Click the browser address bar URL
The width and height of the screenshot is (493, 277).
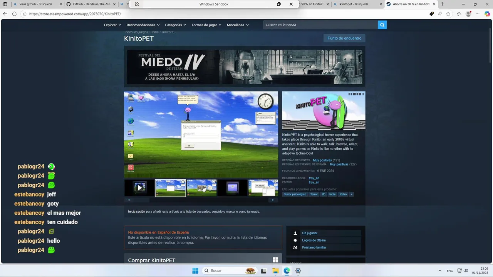(x=75, y=14)
